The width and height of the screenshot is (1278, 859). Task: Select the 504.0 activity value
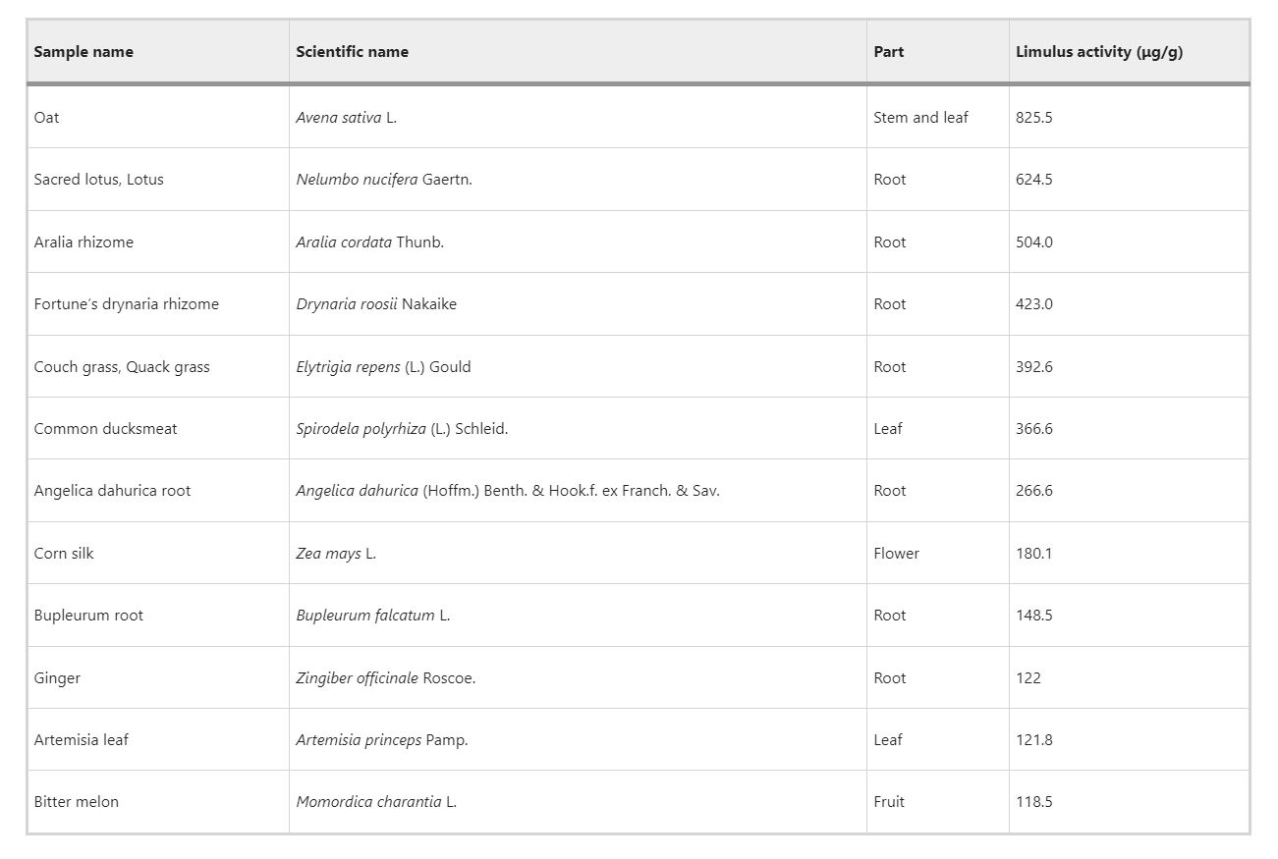pyautogui.click(x=1033, y=242)
